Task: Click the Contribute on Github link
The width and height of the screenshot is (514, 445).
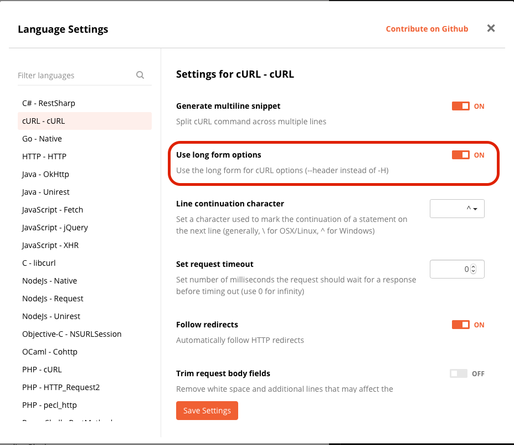Action: point(426,28)
